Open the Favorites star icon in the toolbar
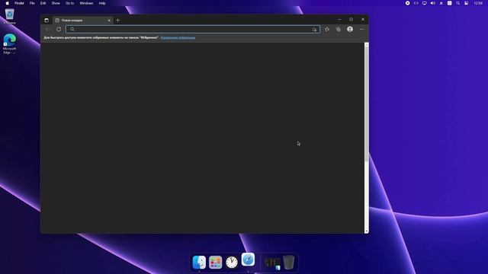This screenshot has width=488, height=274. point(327,29)
